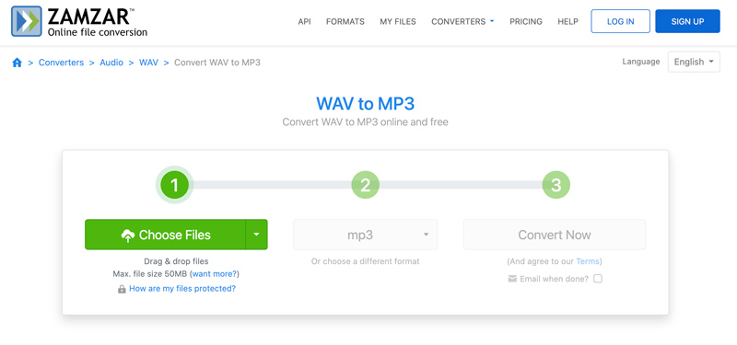Go to the home icon breadcrumb

pyautogui.click(x=18, y=63)
